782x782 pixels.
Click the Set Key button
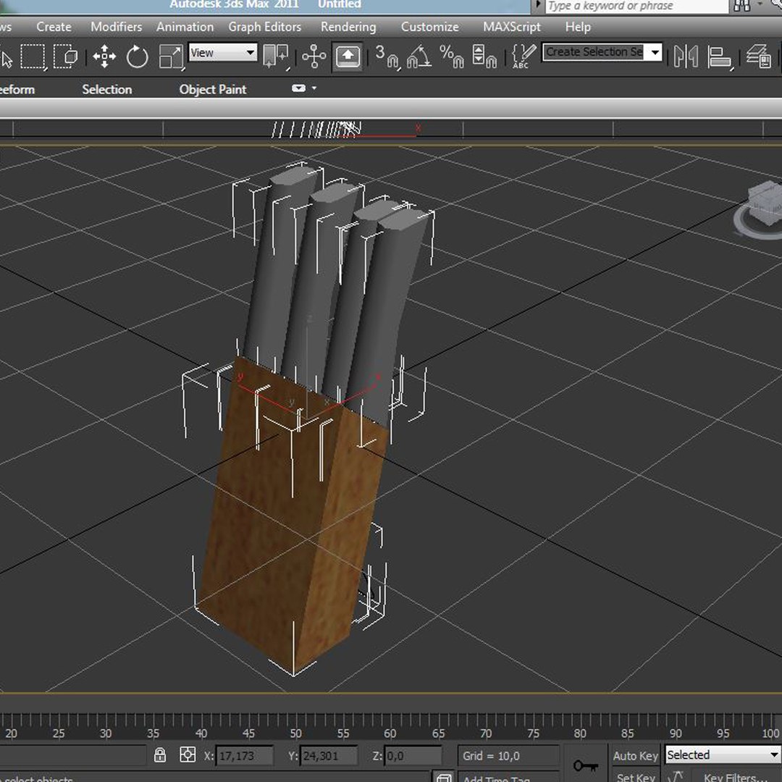(636, 776)
